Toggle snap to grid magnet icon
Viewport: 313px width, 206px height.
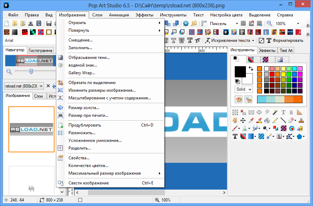point(251,23)
